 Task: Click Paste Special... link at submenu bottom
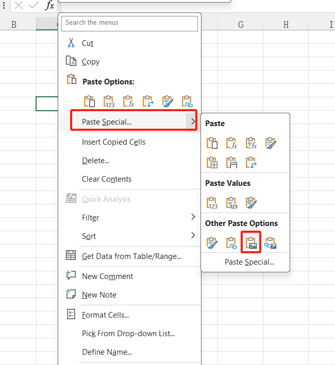click(249, 262)
